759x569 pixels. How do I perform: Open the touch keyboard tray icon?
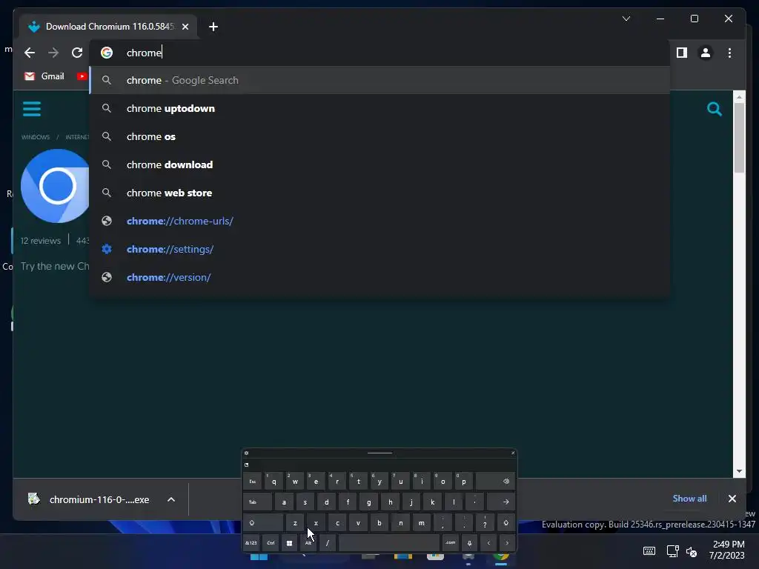[649, 550]
